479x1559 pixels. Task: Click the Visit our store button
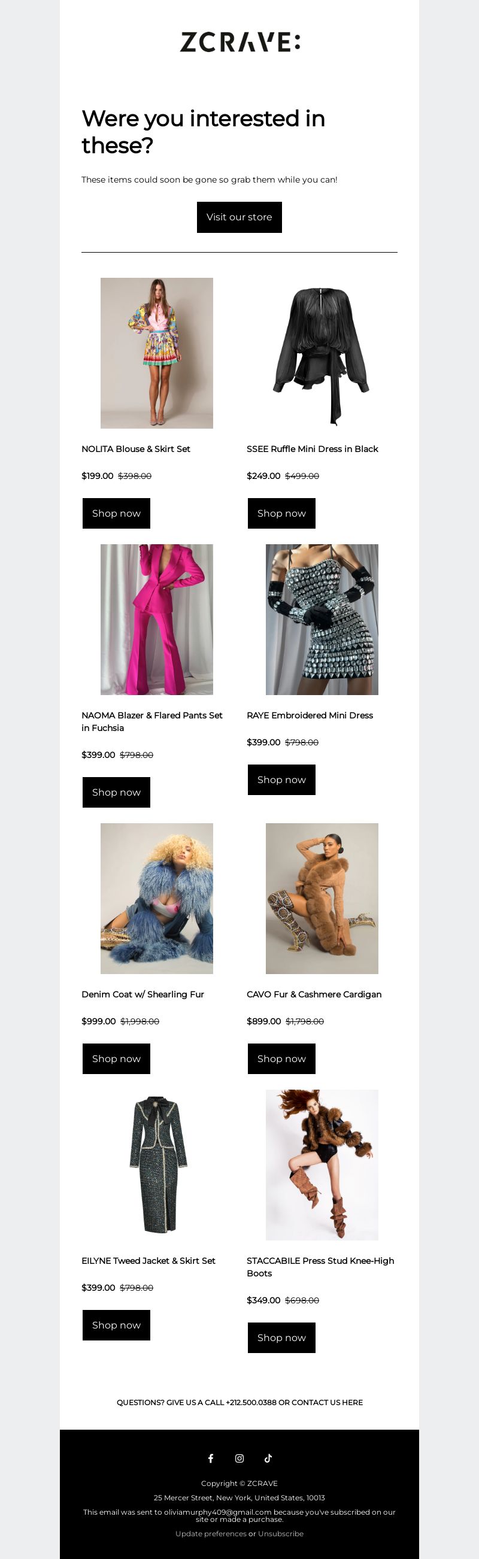click(x=239, y=217)
